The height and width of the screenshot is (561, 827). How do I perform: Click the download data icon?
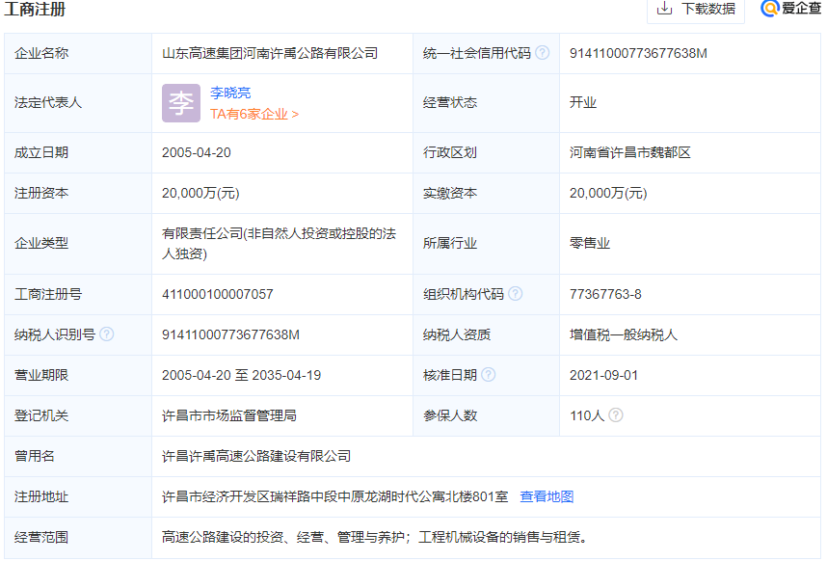pyautogui.click(x=664, y=8)
